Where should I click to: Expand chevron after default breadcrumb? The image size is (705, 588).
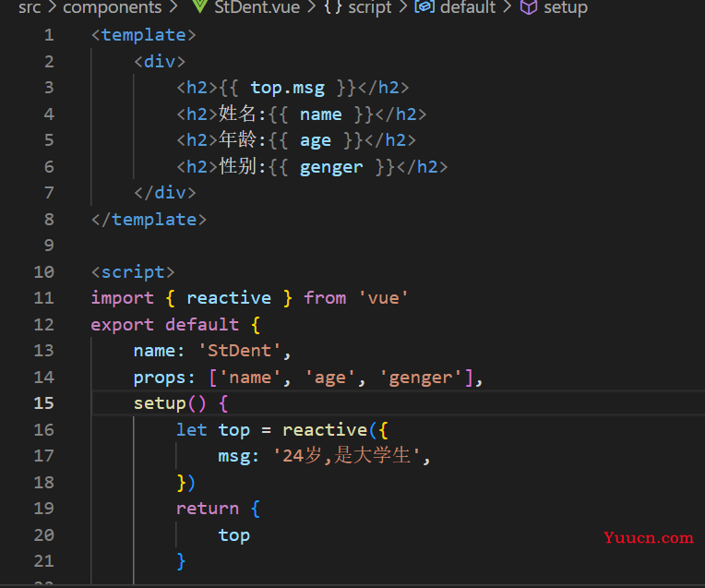click(x=508, y=7)
